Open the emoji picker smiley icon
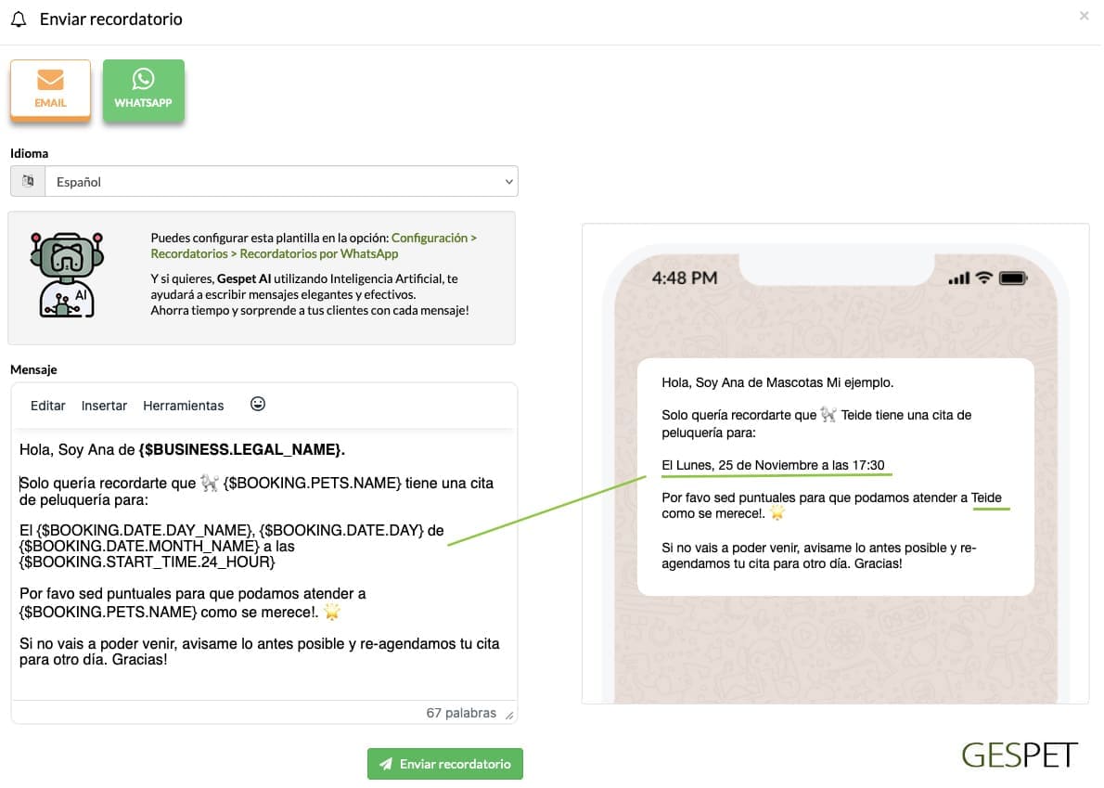 click(258, 405)
